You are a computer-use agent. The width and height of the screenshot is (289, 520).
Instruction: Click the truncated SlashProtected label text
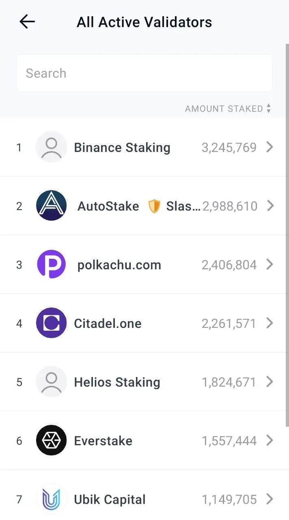coord(182,206)
